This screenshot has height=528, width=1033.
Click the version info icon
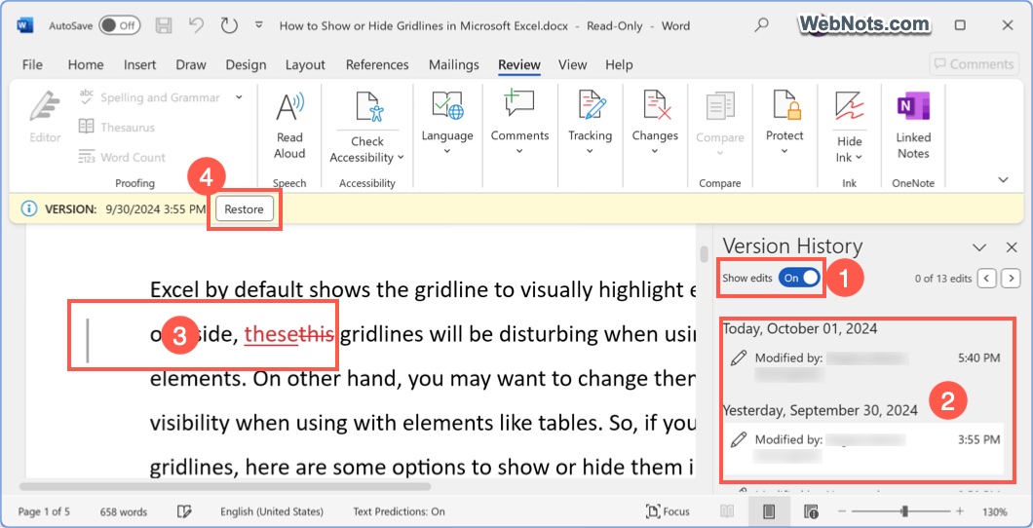coord(28,209)
